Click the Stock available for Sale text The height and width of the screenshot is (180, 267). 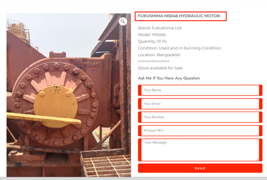coord(160,68)
